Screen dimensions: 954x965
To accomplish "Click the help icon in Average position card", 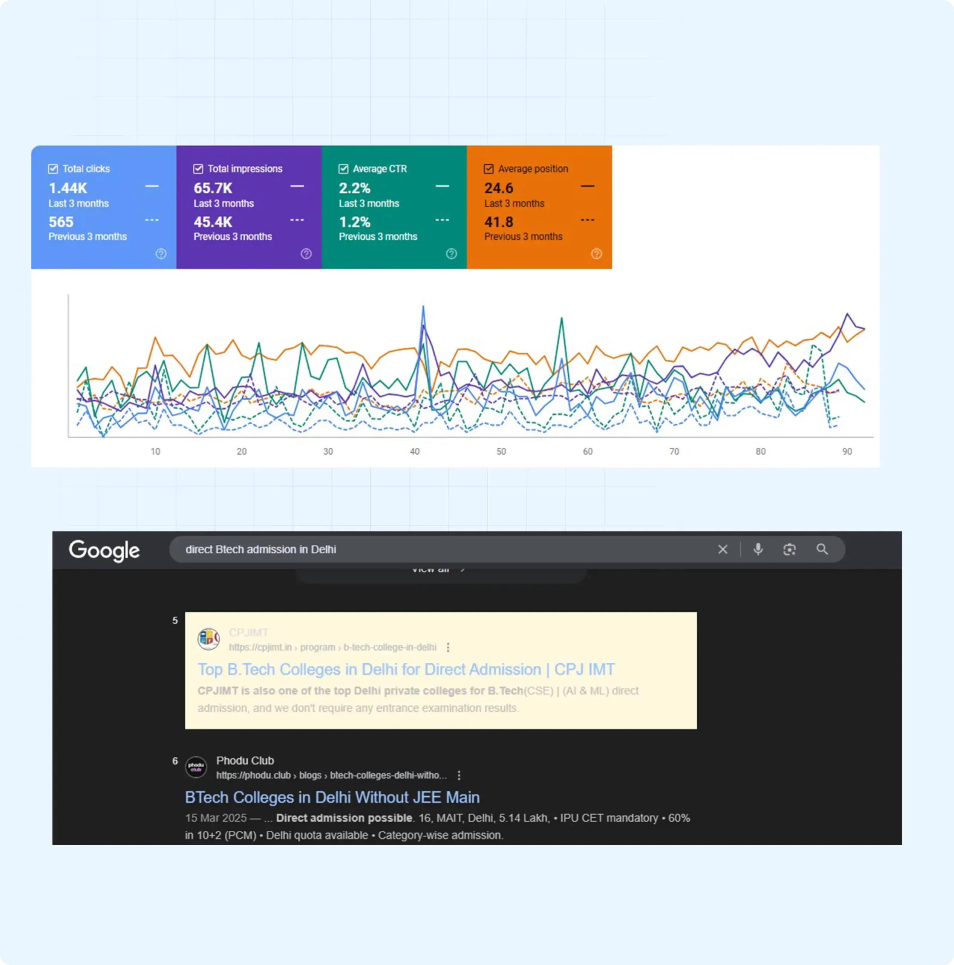I will [x=596, y=254].
